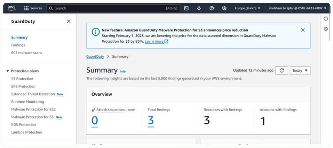This screenshot has height=148, width=333.
Task: Open the help question mark icon
Action: coord(211,8)
